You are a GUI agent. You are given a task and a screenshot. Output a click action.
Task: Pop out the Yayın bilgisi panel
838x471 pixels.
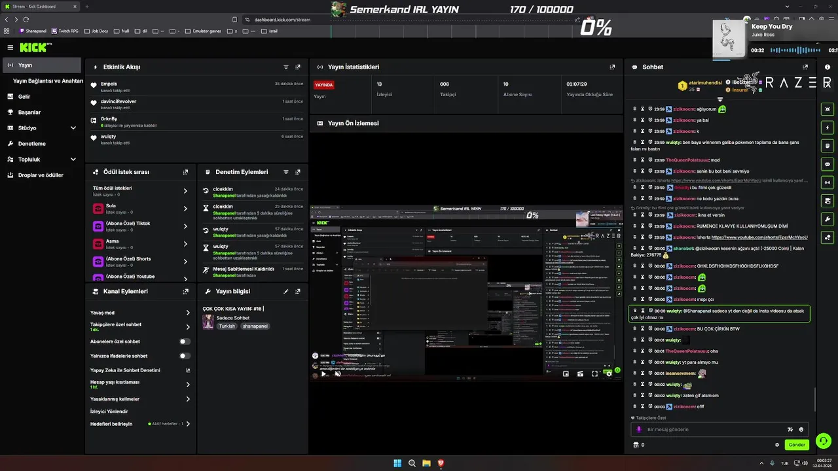(x=298, y=291)
